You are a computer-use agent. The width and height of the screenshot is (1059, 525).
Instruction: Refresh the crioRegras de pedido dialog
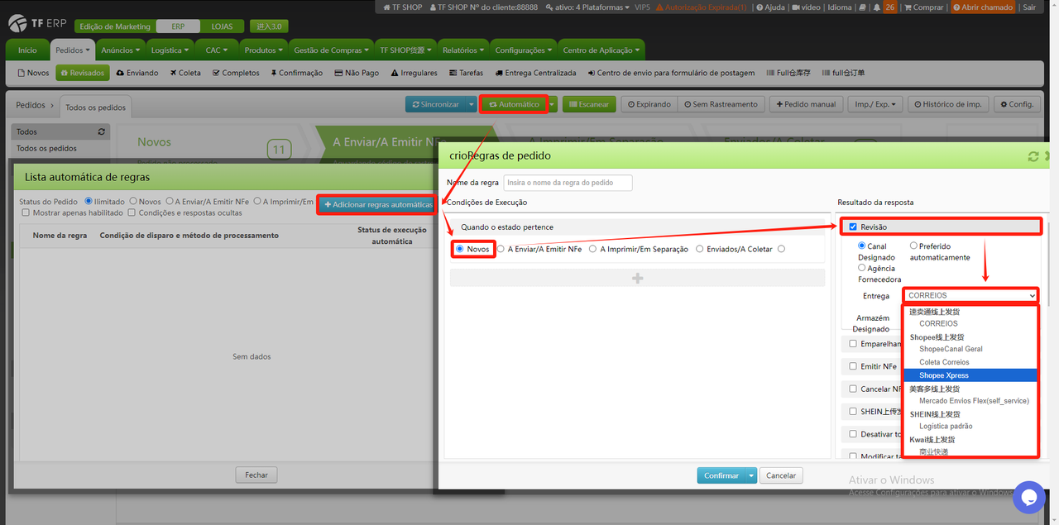pos(1033,156)
